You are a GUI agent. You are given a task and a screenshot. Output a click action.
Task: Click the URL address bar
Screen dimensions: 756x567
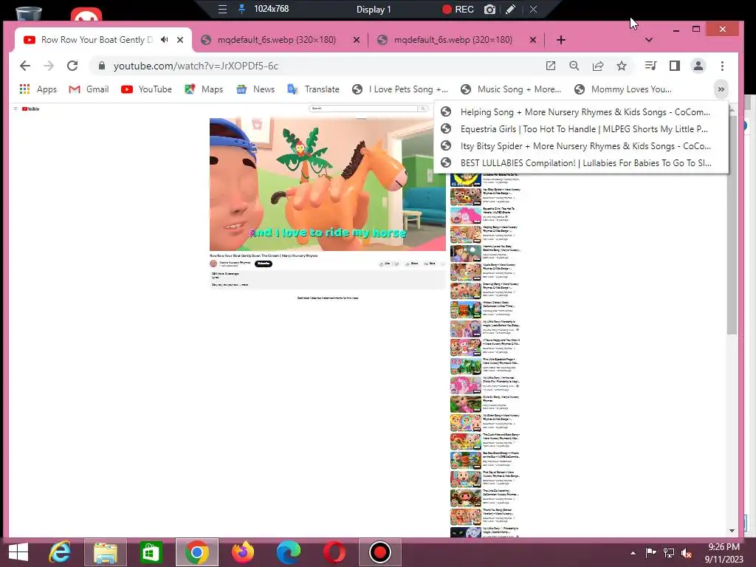point(318,66)
